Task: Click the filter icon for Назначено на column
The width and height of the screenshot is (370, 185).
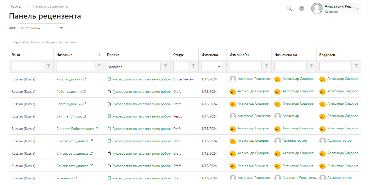Action: [311, 66]
